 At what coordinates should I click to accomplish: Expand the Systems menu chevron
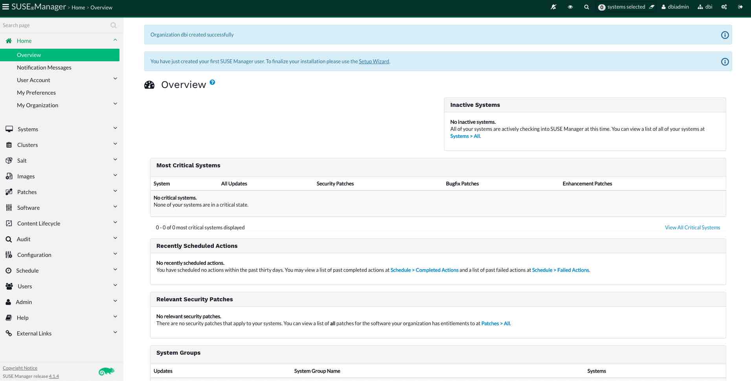115,128
